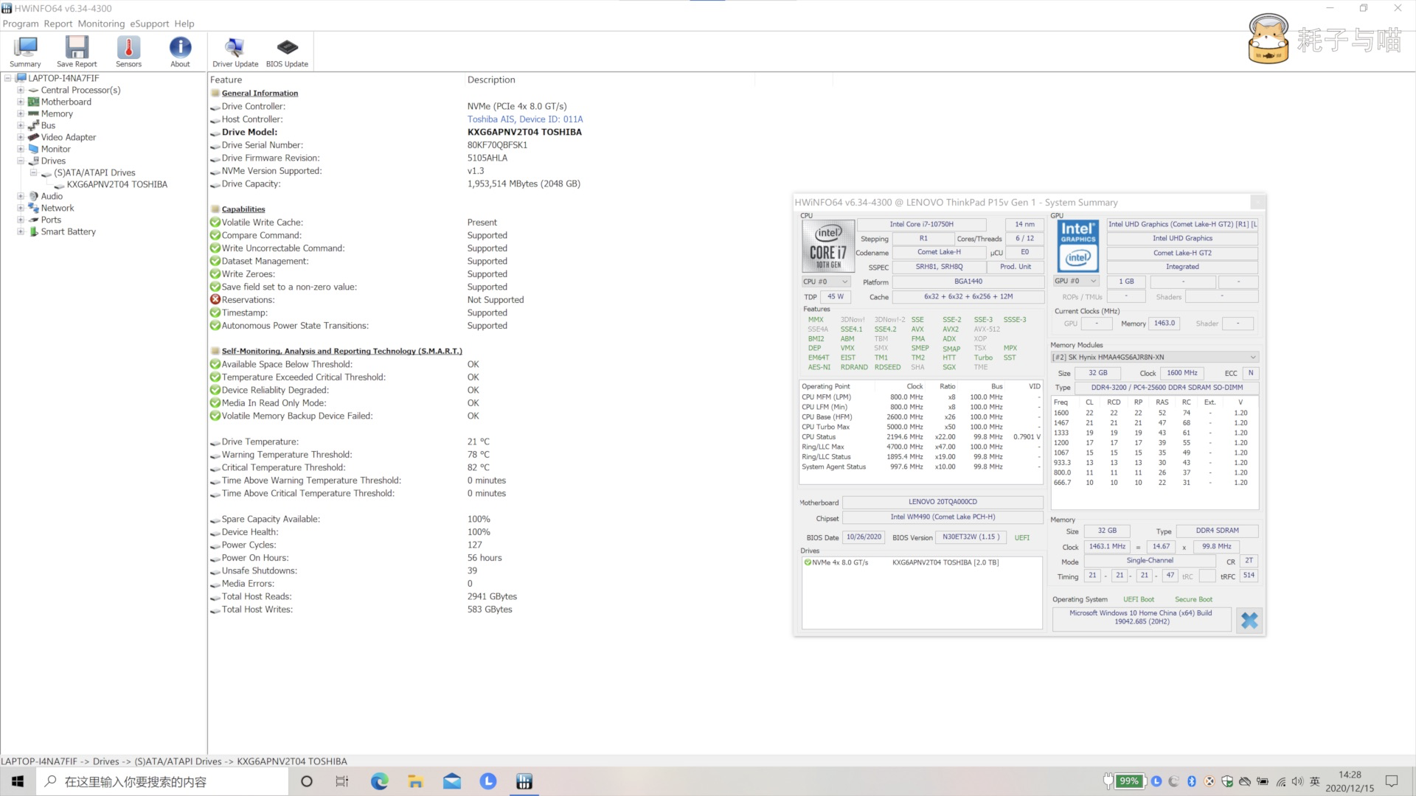Screen dimensions: 1416x796
Task: Select the Monitor tree node
Action: [56, 149]
